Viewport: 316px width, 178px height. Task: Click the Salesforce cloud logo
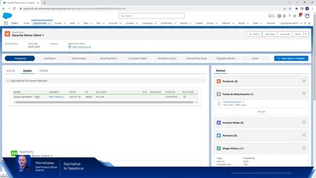click(7, 16)
